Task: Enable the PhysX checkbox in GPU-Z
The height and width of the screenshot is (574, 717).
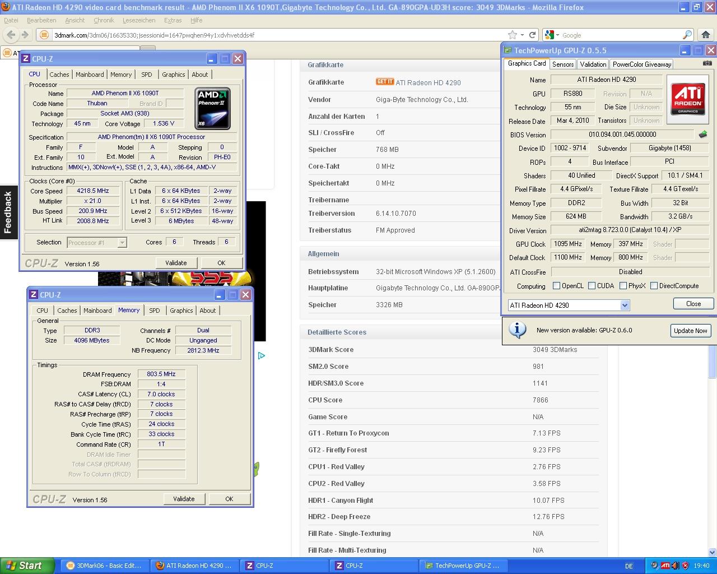Action: (x=623, y=286)
